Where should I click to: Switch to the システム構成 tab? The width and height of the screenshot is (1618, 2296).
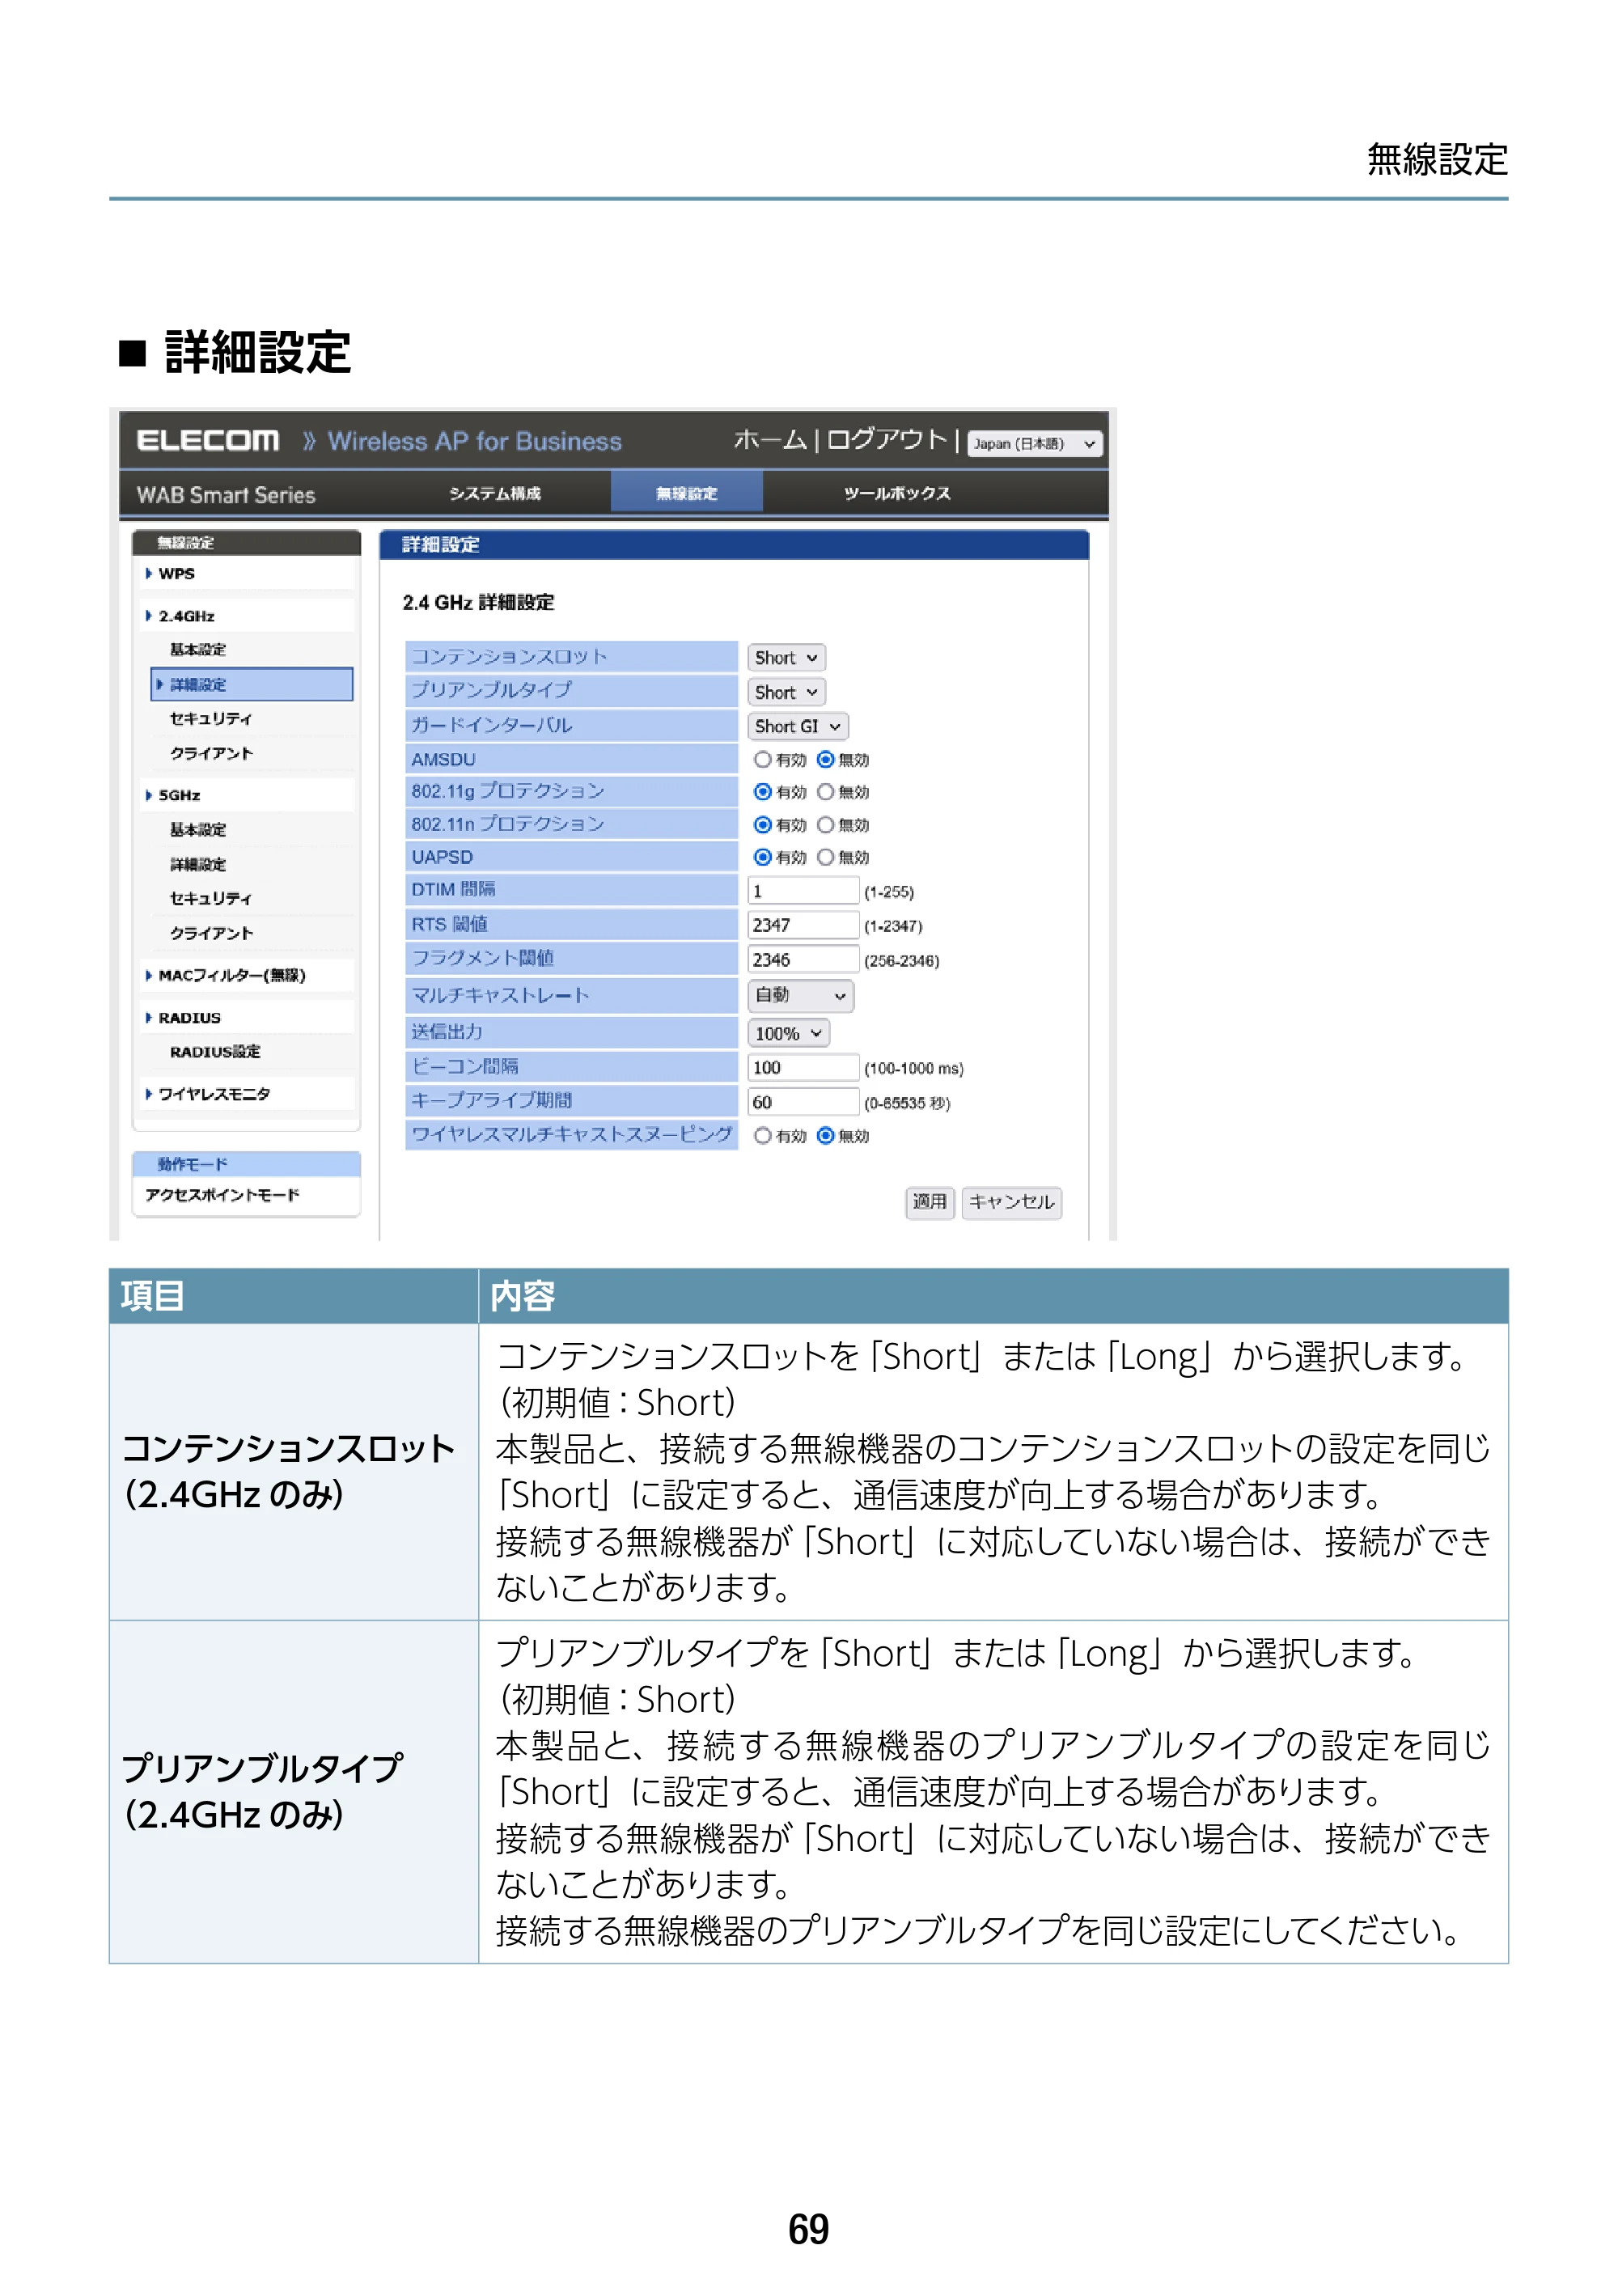(495, 494)
